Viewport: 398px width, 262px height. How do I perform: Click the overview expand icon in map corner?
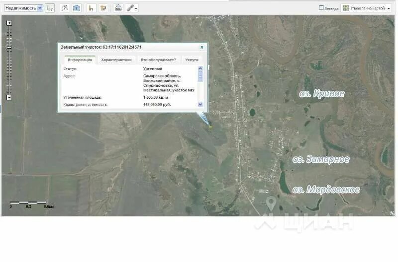pyautogui.click(x=392, y=213)
